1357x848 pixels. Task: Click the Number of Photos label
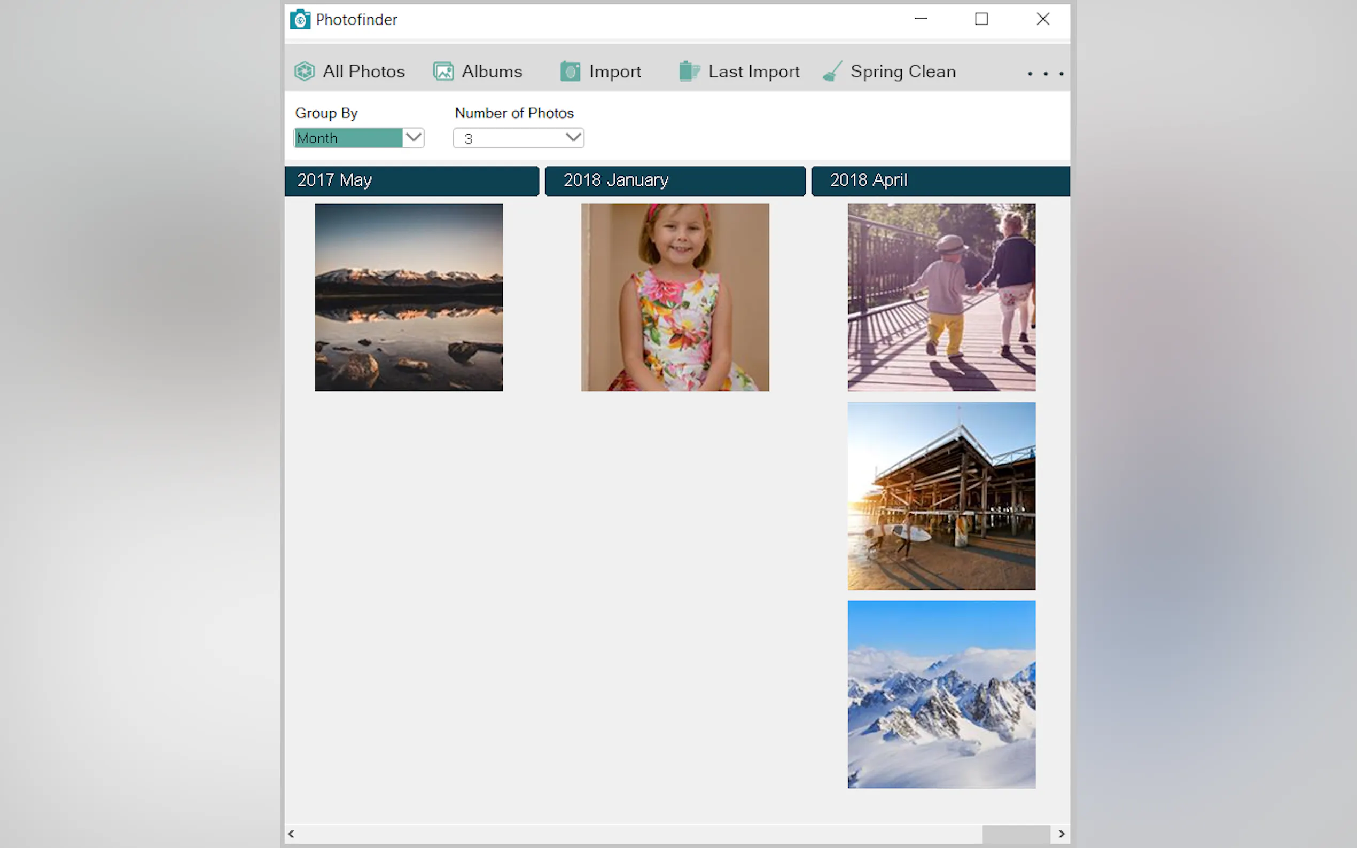coord(514,113)
